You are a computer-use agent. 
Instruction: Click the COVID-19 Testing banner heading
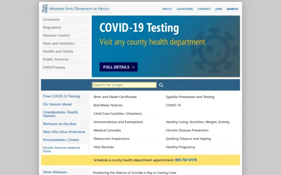(x=139, y=28)
